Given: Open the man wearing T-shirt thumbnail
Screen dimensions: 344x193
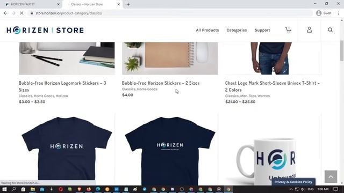Looking at the screenshot, I should click(273, 58).
